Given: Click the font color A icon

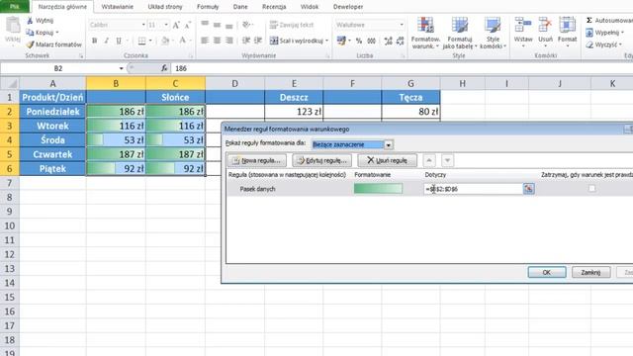Looking at the screenshot, I should [182, 41].
